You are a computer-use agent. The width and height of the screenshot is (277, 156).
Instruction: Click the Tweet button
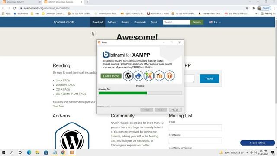coord(209,78)
